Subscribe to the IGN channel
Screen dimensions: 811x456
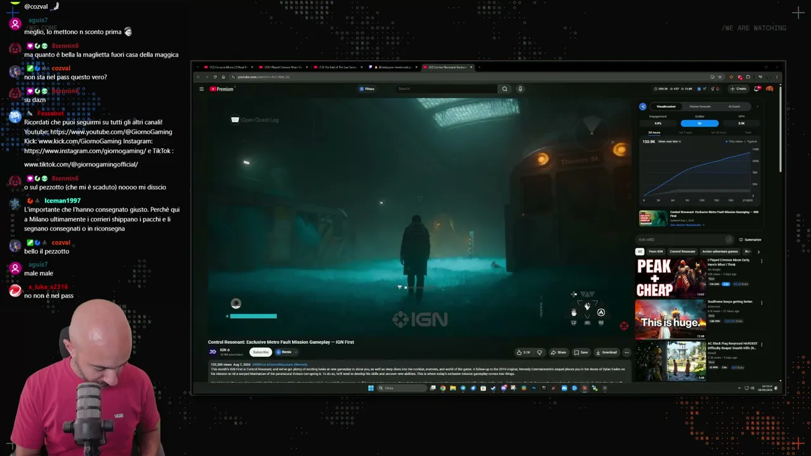(260, 352)
